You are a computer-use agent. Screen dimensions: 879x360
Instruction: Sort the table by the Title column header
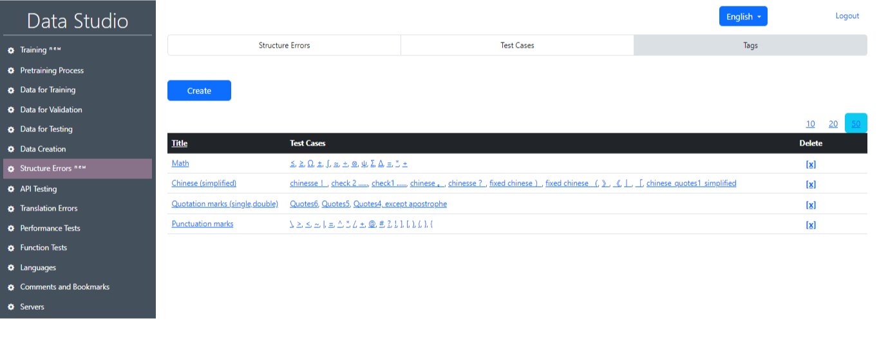(180, 143)
